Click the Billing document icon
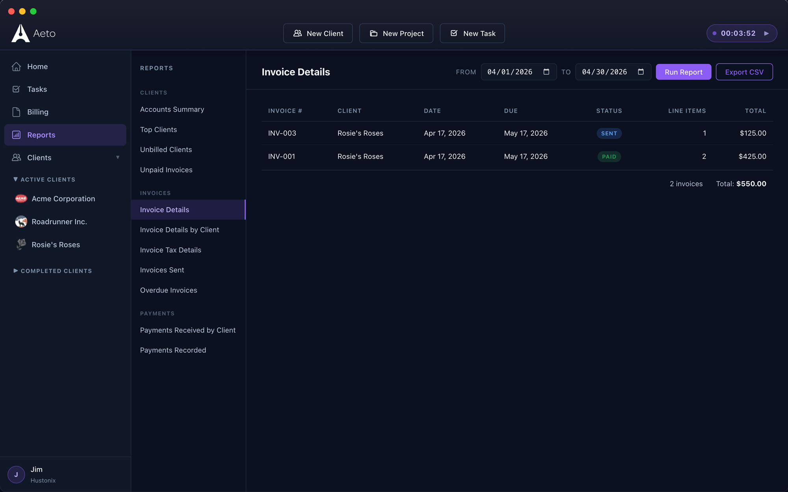Viewport: 788px width, 492px height. [16, 112]
